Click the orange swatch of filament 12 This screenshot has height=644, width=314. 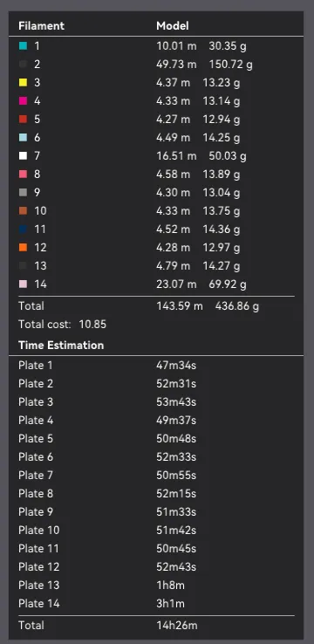(23, 247)
